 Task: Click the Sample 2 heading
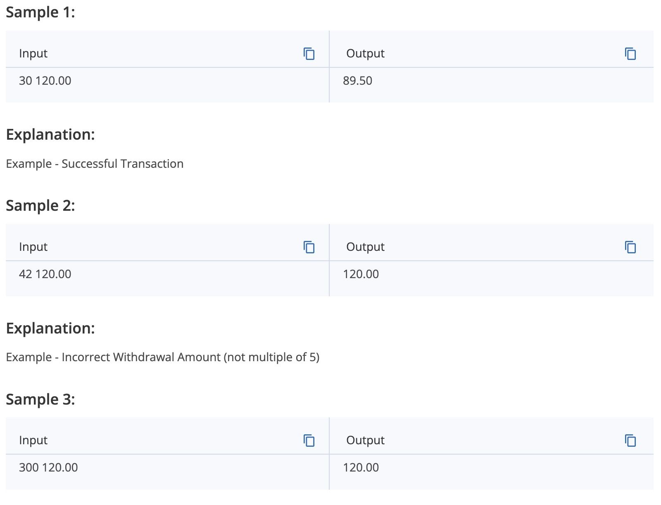(40, 206)
